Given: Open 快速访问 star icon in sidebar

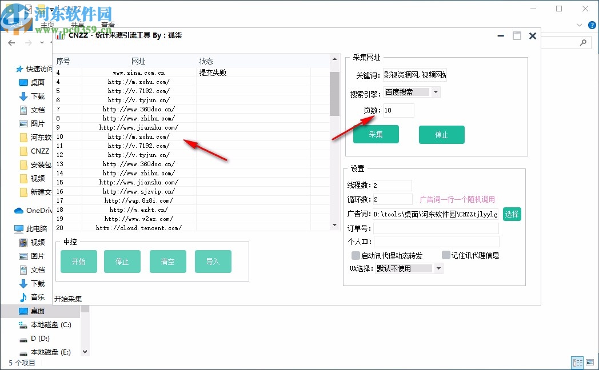Looking at the screenshot, I should click(18, 69).
